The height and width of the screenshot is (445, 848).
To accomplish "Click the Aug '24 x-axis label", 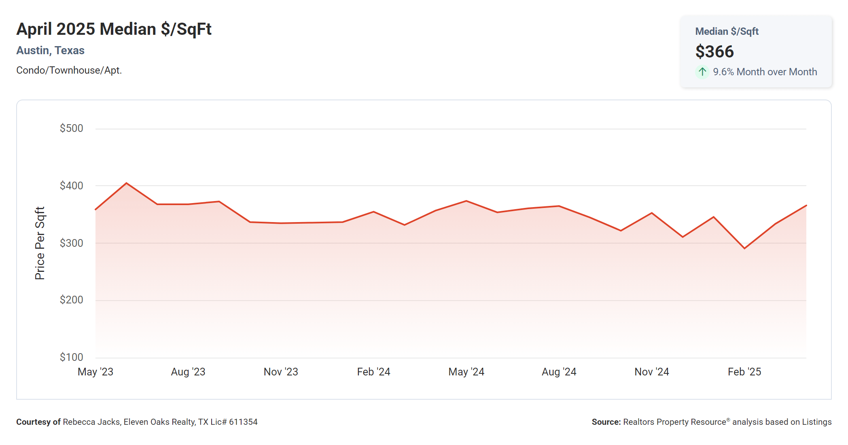I will 559,372.
